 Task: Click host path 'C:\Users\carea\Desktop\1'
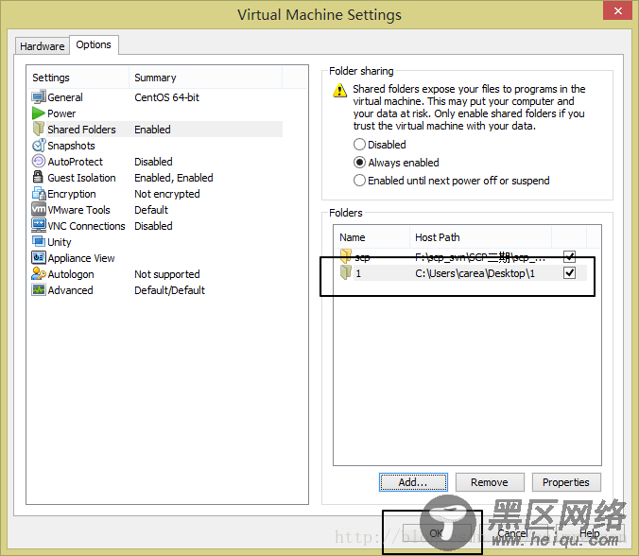(x=475, y=273)
